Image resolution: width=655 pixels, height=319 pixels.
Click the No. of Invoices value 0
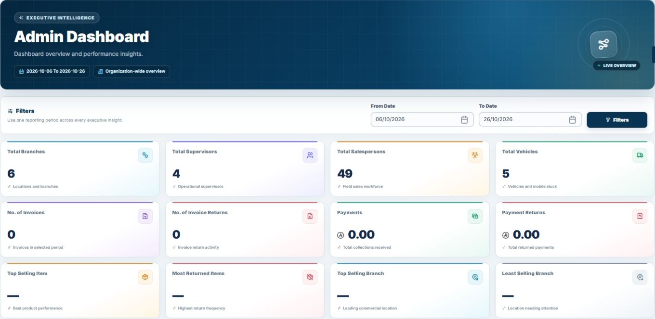(11, 235)
